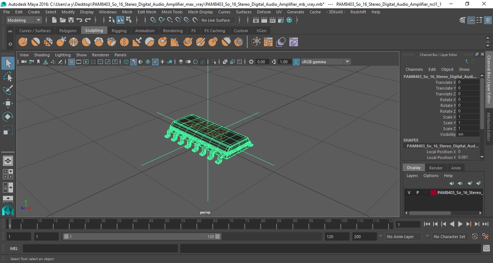Toggle the sRGB gamma color management button
Screen dimensions: 493x263
point(296,62)
